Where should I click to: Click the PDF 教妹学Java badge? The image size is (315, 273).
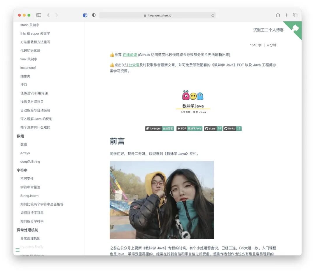[189, 128]
